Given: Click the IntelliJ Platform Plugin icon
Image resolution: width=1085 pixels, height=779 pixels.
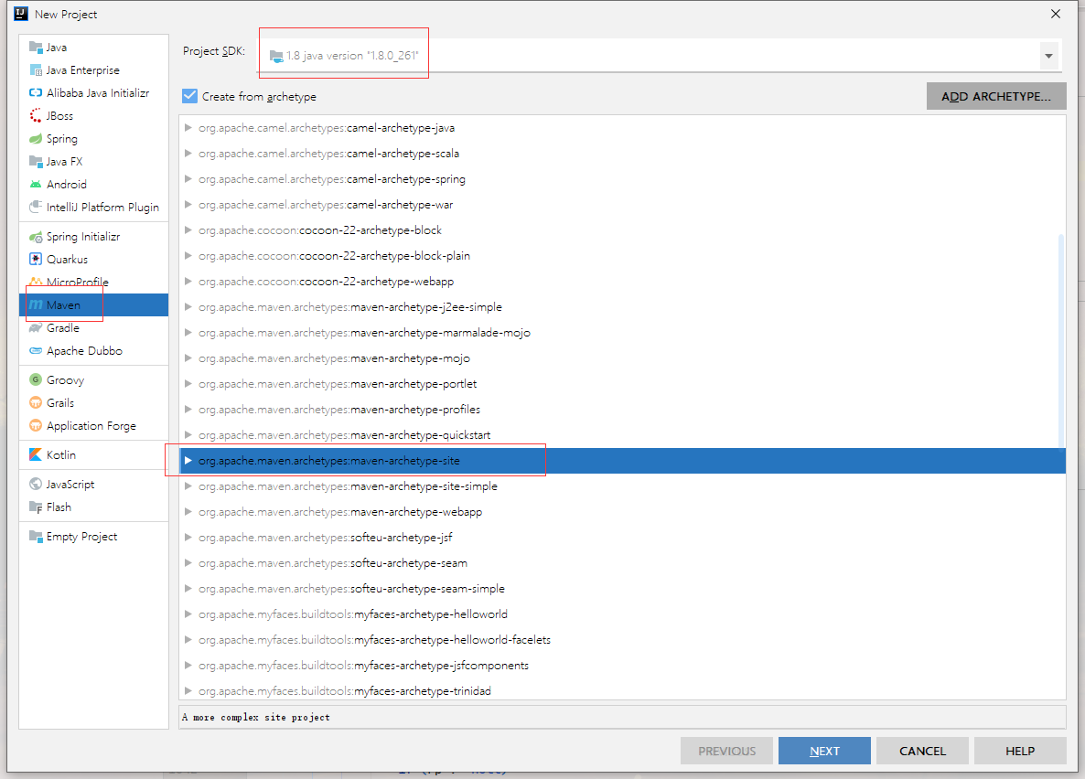Looking at the screenshot, I should pyautogui.click(x=36, y=207).
